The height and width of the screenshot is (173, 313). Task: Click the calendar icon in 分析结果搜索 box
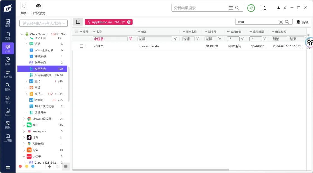231,8
